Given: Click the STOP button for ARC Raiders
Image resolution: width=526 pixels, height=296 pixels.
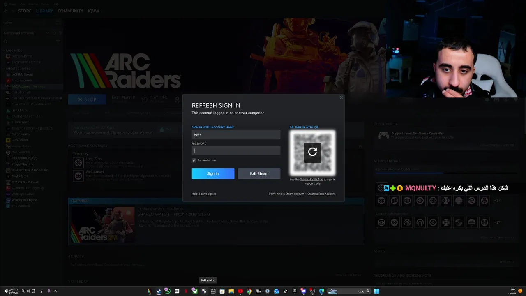Looking at the screenshot, I should (x=87, y=99).
